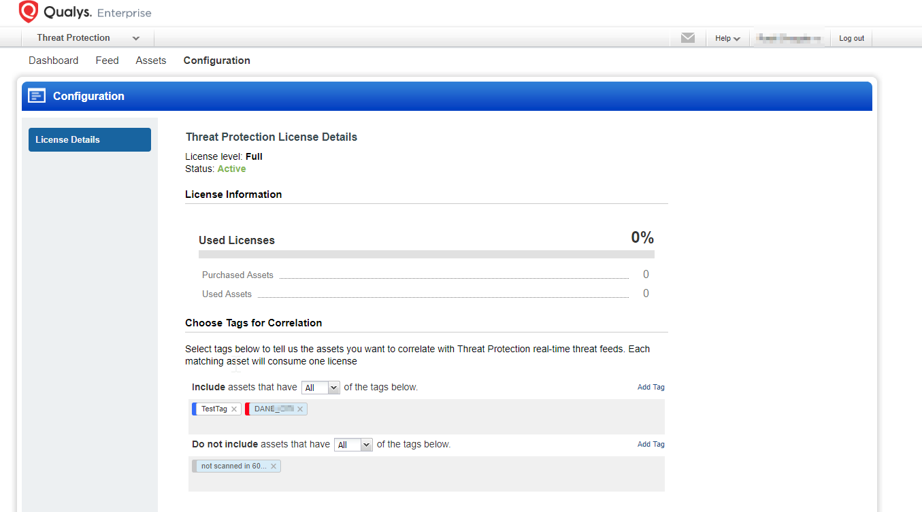Click the 'not scanned in 60...' tag chip
Image resolution: width=922 pixels, height=512 pixels.
[x=236, y=466]
